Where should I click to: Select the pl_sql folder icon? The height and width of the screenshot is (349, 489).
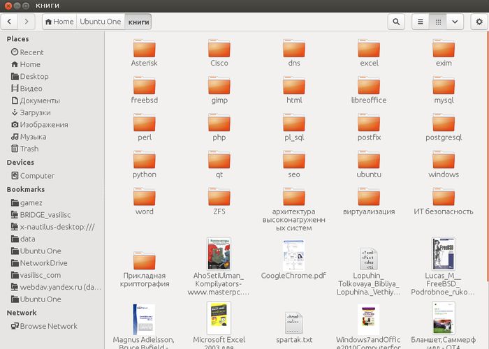click(x=294, y=123)
